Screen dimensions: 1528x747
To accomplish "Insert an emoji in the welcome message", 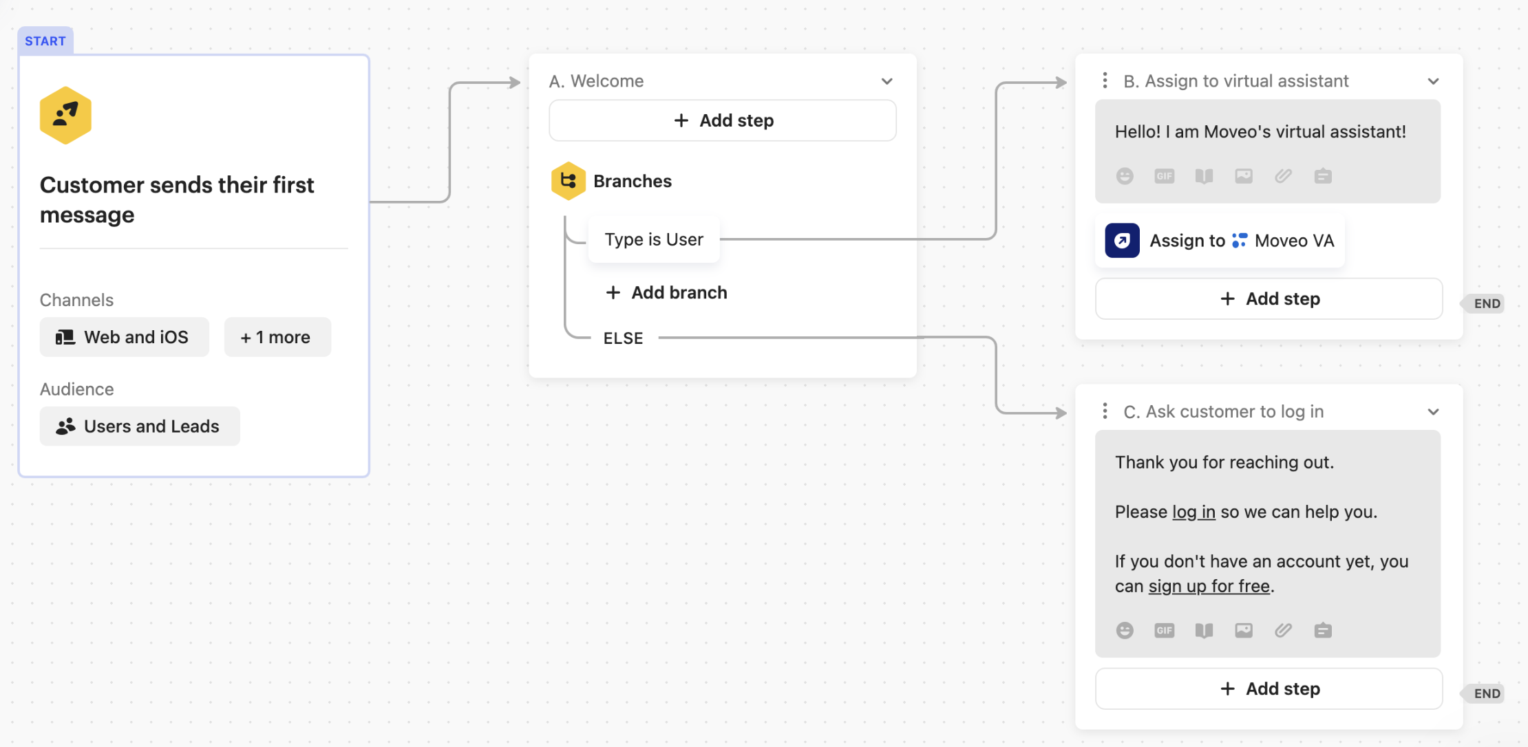I will click(1125, 176).
